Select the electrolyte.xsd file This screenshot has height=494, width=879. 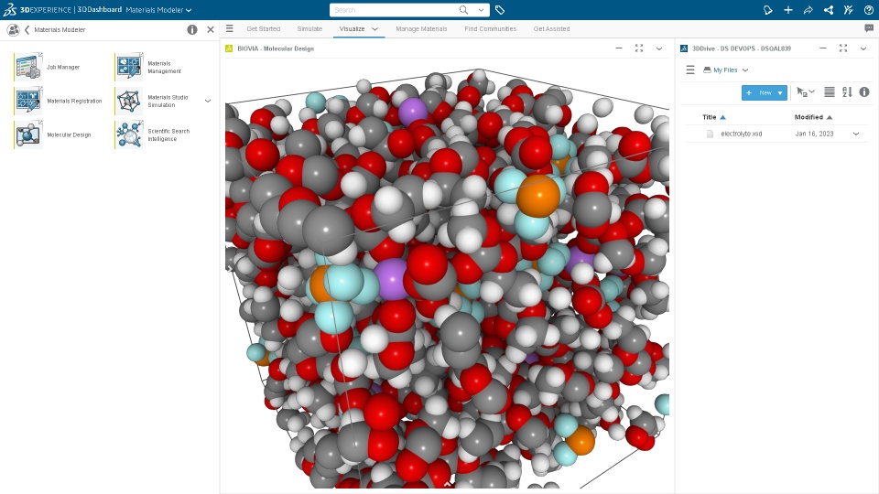741,134
